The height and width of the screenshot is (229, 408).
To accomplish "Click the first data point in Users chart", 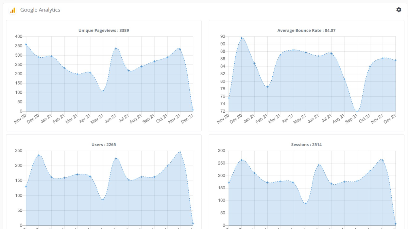I will click(26, 187).
